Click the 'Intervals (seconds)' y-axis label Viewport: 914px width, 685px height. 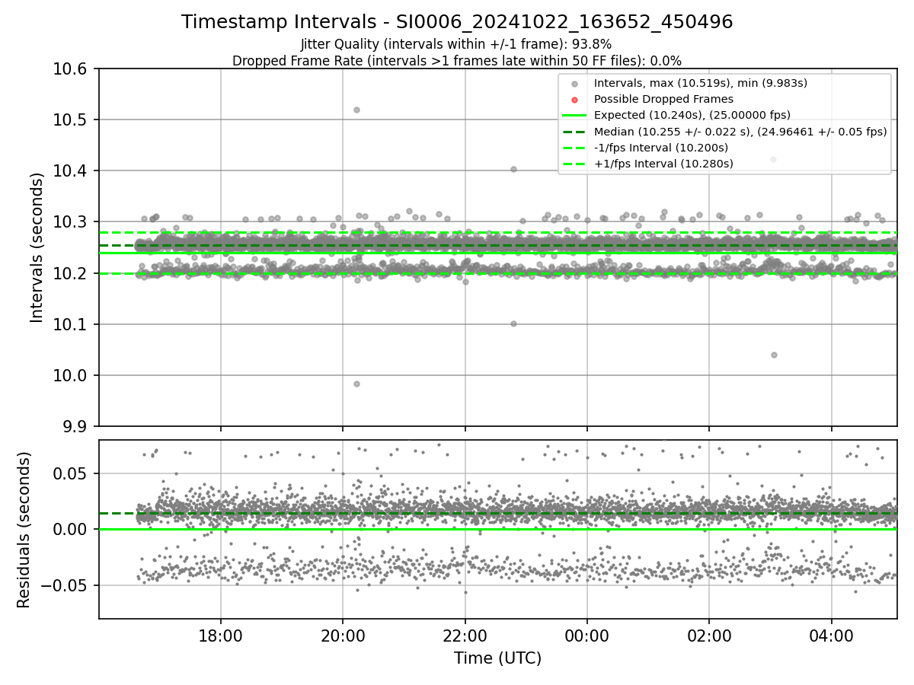[x=37, y=247]
